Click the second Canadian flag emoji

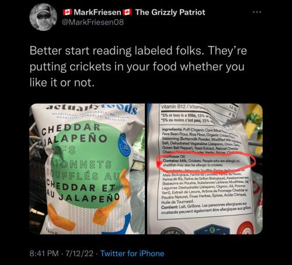click(x=127, y=12)
